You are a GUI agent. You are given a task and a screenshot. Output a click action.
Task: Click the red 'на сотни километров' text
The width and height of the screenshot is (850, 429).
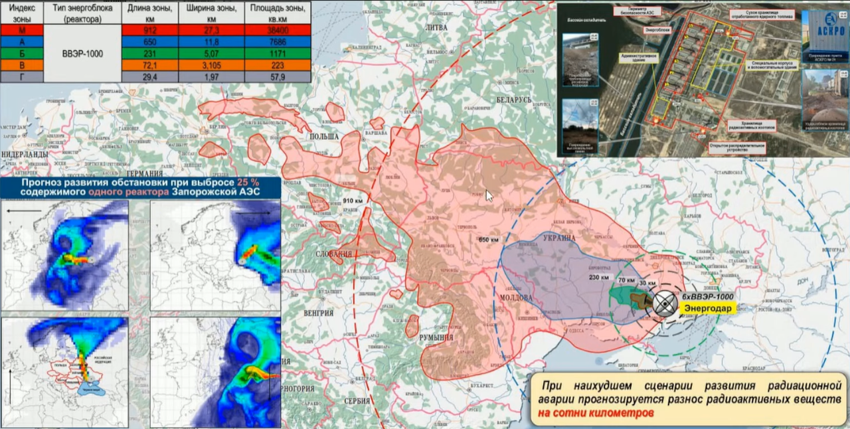coord(597,412)
